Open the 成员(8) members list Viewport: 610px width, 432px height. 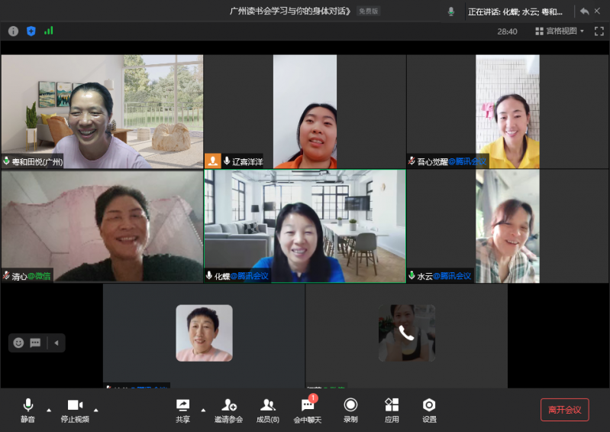(267, 410)
